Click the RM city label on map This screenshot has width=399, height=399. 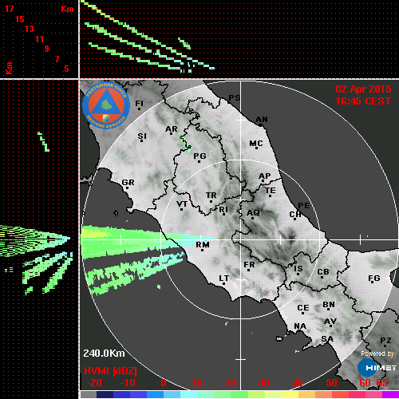[203, 244]
